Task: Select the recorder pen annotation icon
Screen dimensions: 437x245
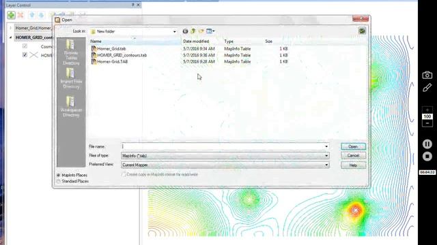Action: (x=427, y=88)
